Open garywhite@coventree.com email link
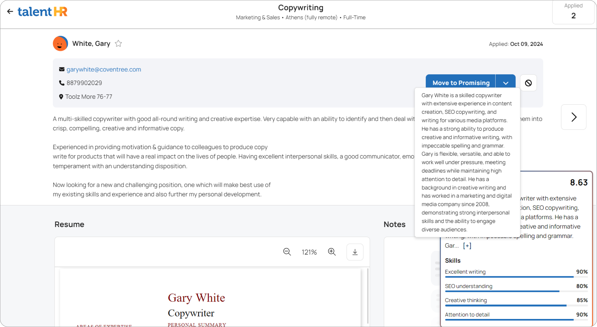Image resolution: width=597 pixels, height=327 pixels. coord(104,69)
